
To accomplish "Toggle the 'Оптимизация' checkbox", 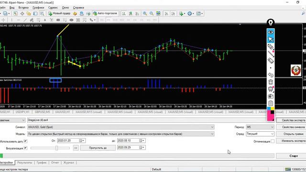I will [x=273, y=141].
